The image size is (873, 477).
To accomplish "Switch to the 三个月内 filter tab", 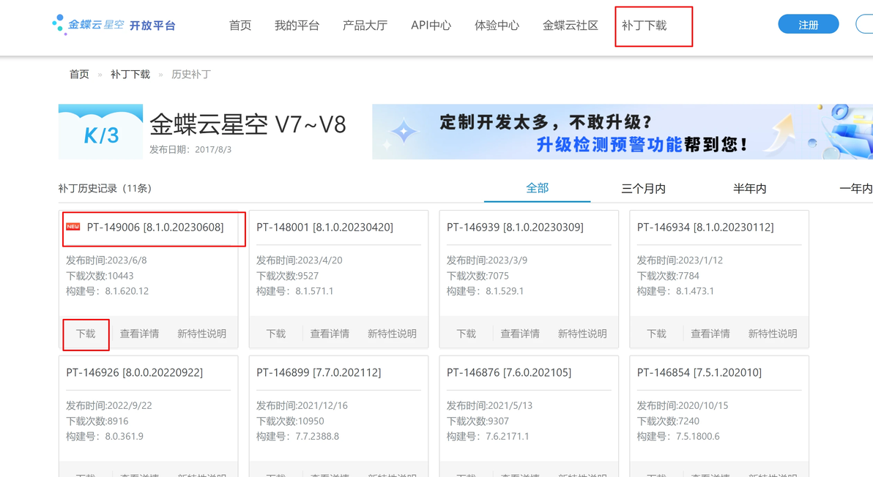I will [x=643, y=189].
